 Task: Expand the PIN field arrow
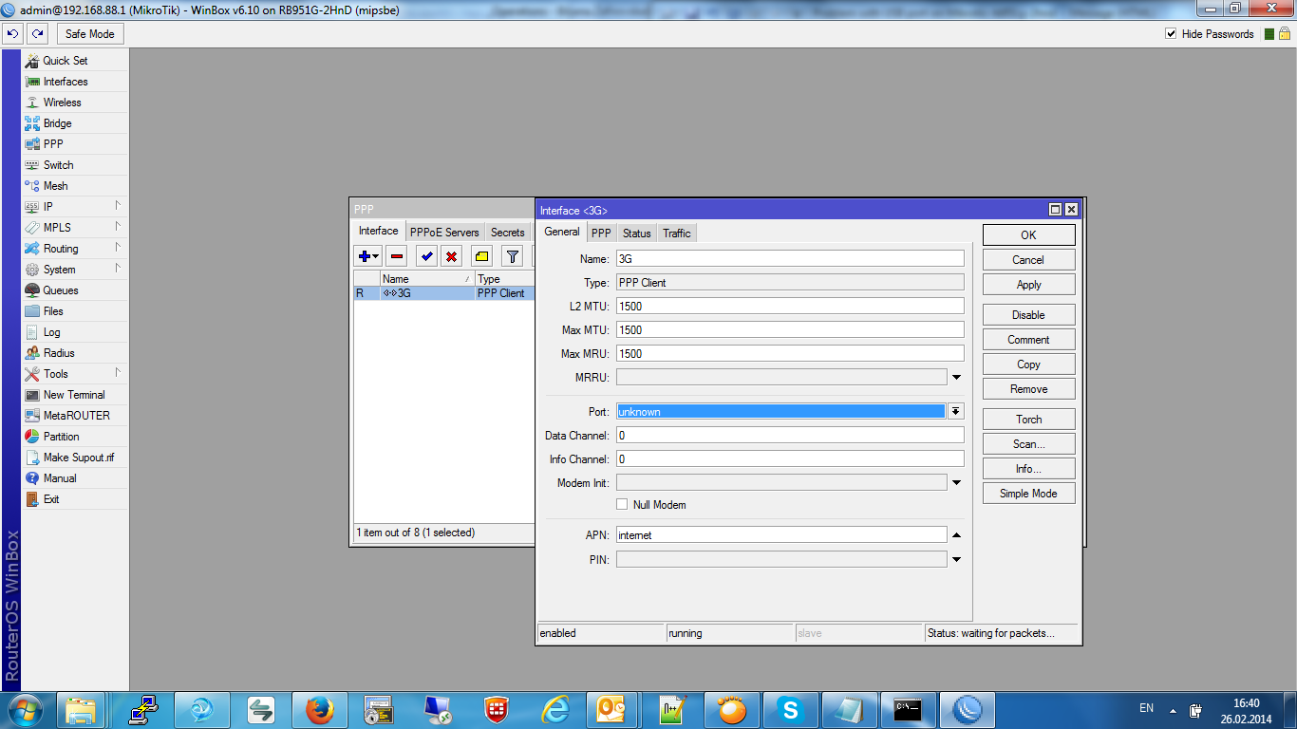click(956, 560)
